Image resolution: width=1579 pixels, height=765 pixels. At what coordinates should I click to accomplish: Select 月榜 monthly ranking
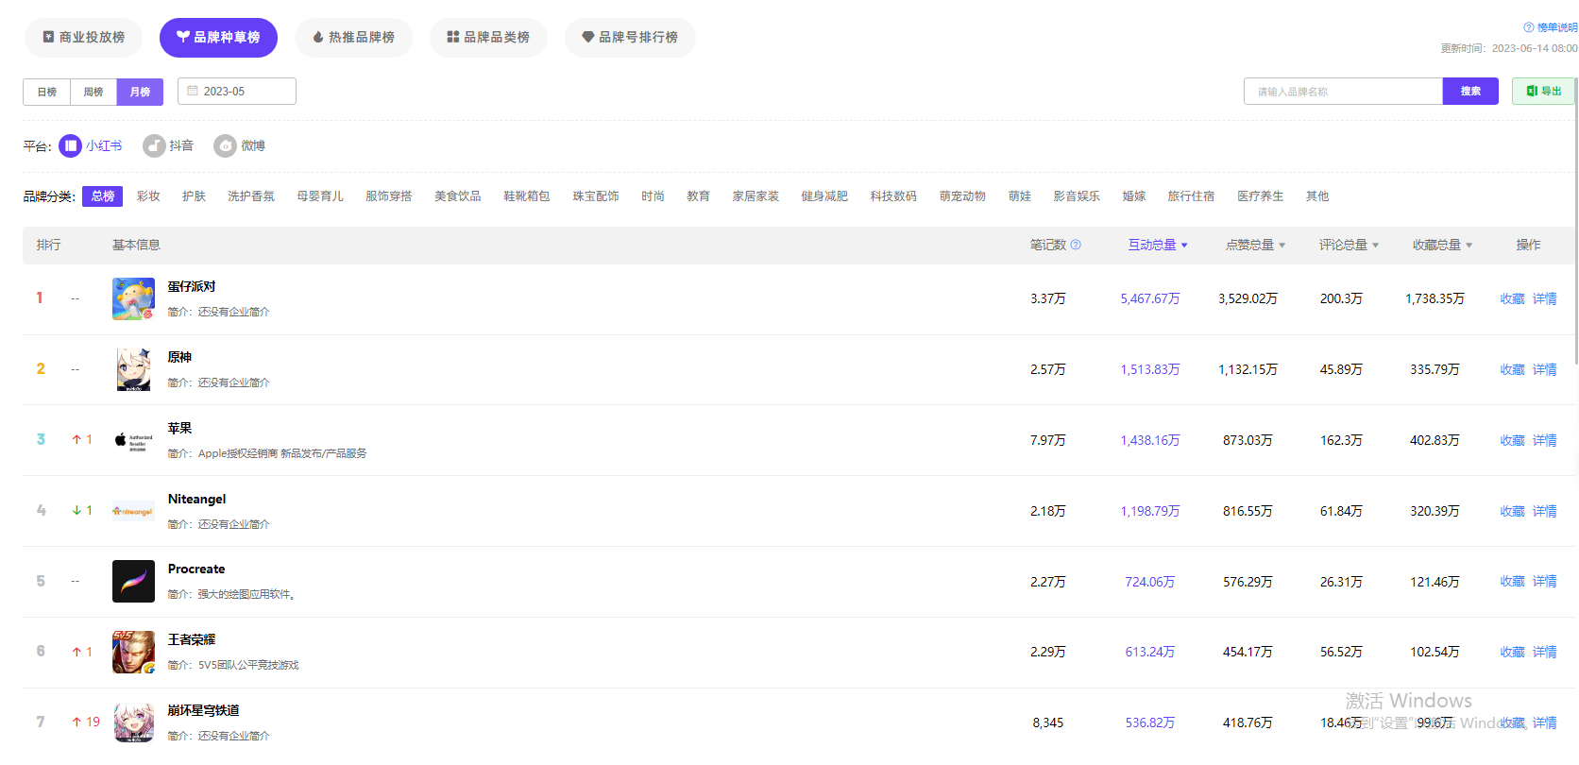(x=140, y=92)
